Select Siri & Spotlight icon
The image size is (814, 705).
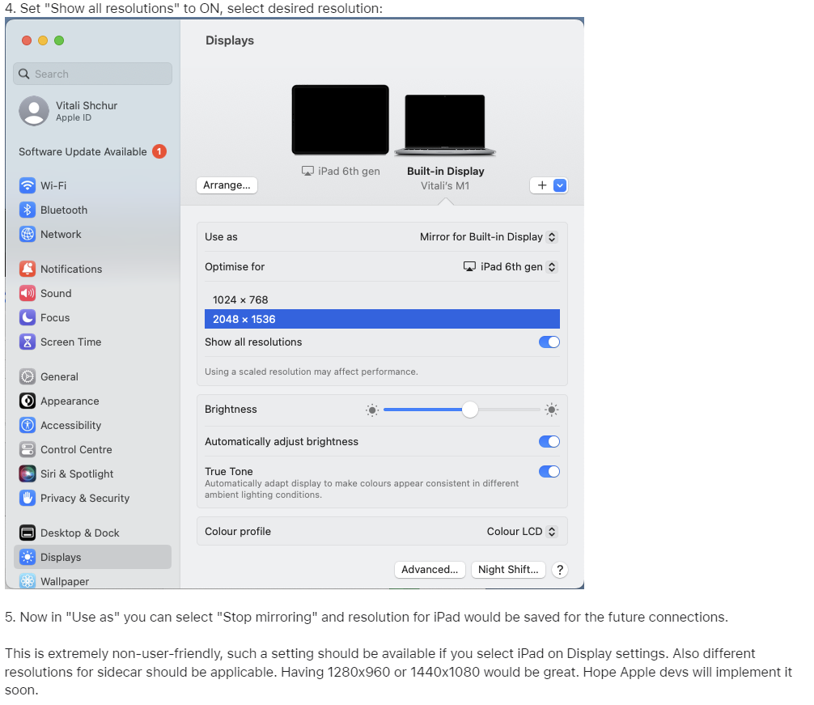click(x=28, y=474)
